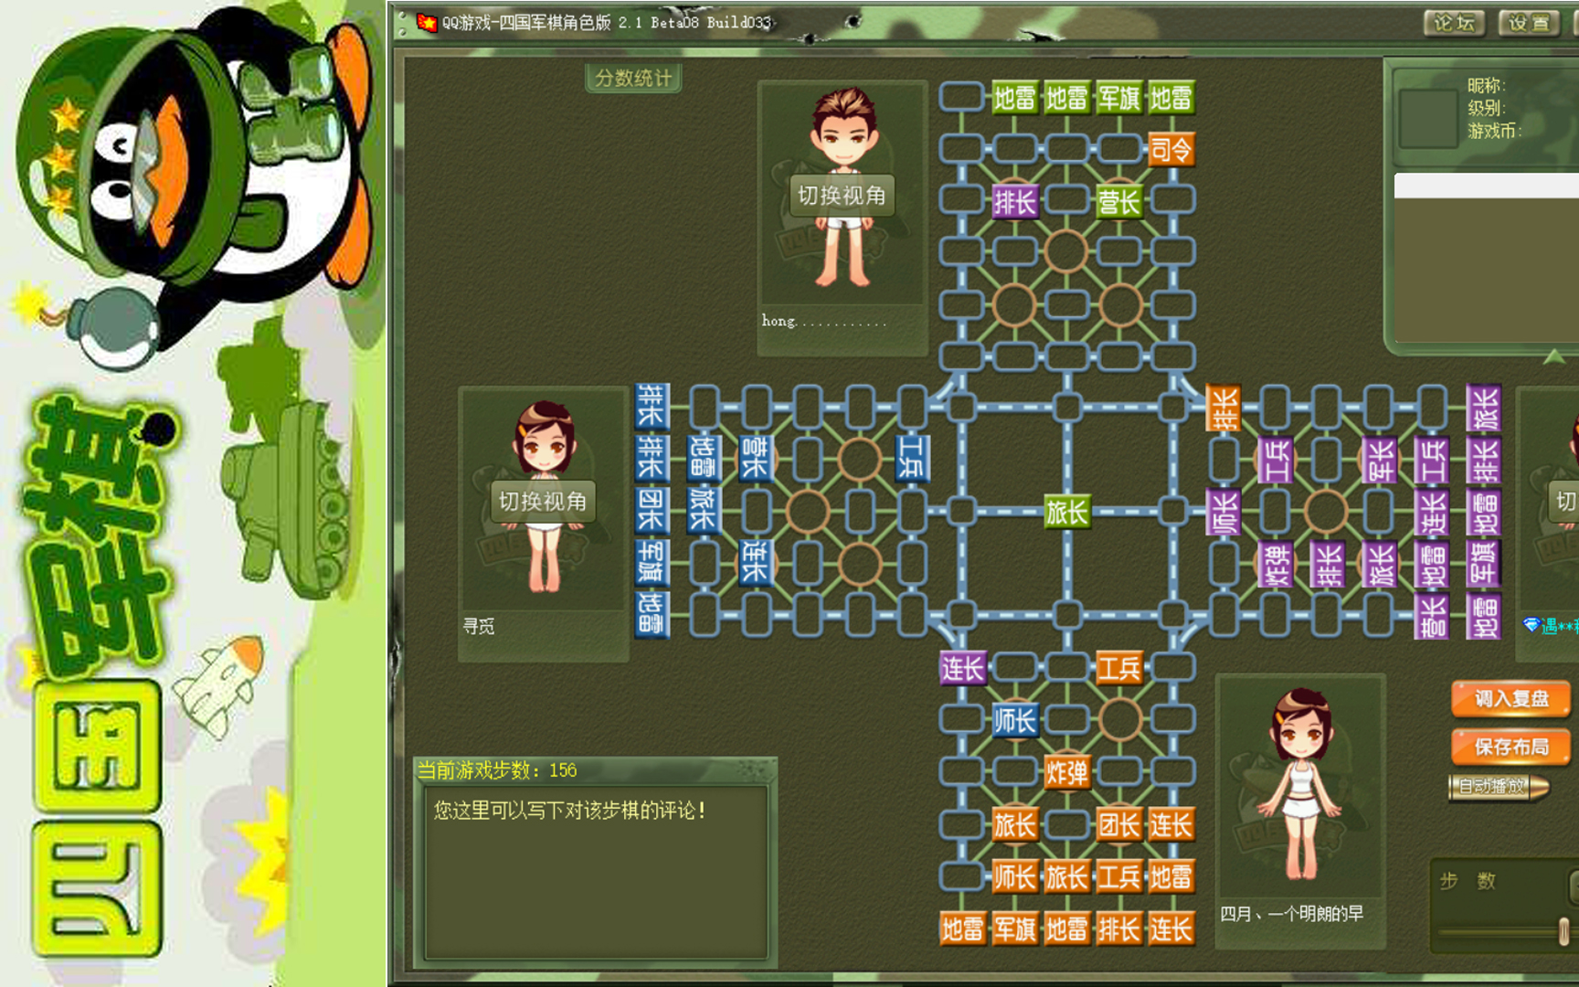Select the blue 工兵 piece
Viewport: 1579px width, 987px height.
point(912,457)
